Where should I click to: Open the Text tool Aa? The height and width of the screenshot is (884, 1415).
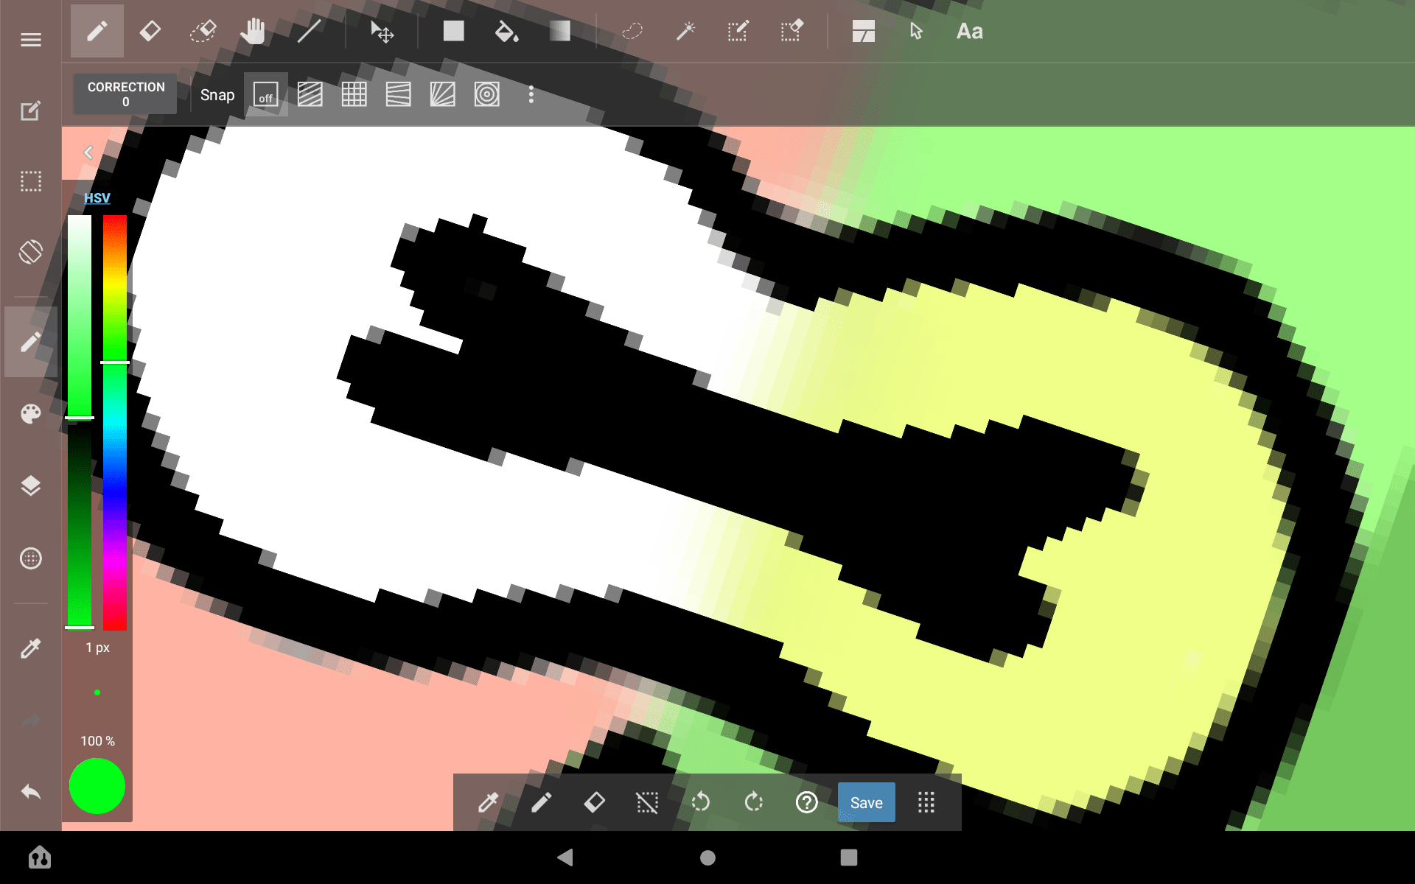pos(969,32)
